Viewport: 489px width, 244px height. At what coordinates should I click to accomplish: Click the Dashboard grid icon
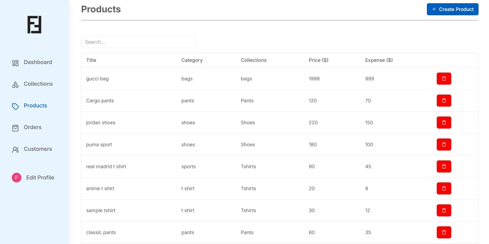coord(15,63)
